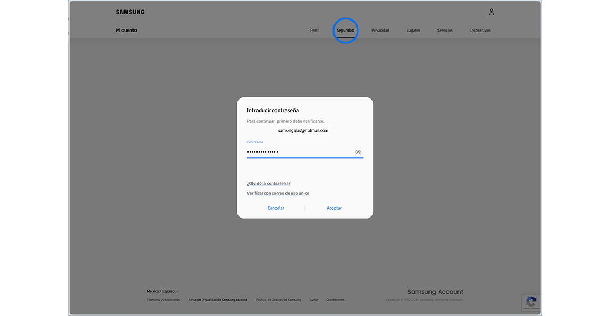Click Política de Cookies de Samsung

[x=278, y=299]
